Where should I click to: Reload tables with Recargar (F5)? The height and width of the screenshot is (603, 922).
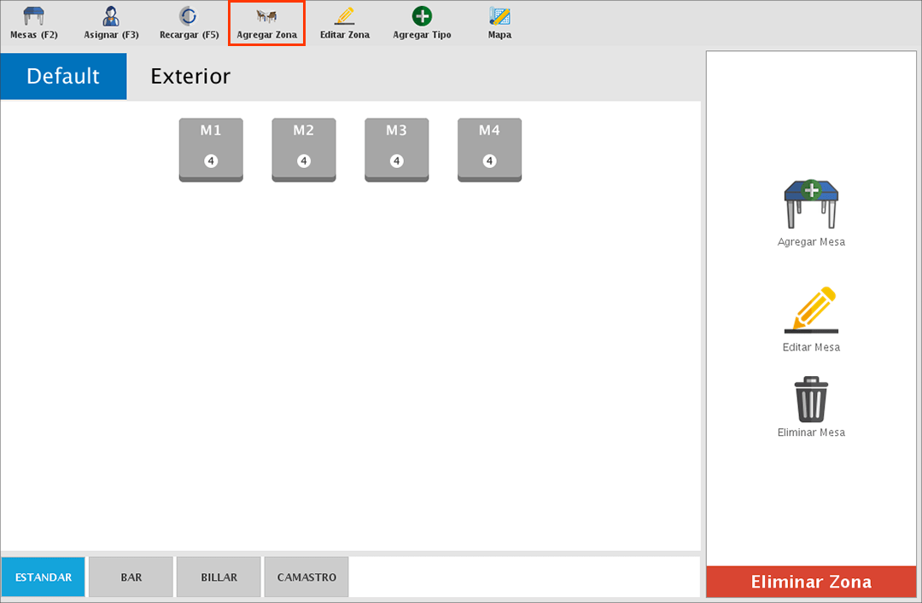click(189, 23)
